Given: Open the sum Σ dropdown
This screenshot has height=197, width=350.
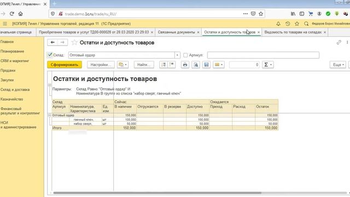Looking at the screenshot, I should click(x=268, y=65).
